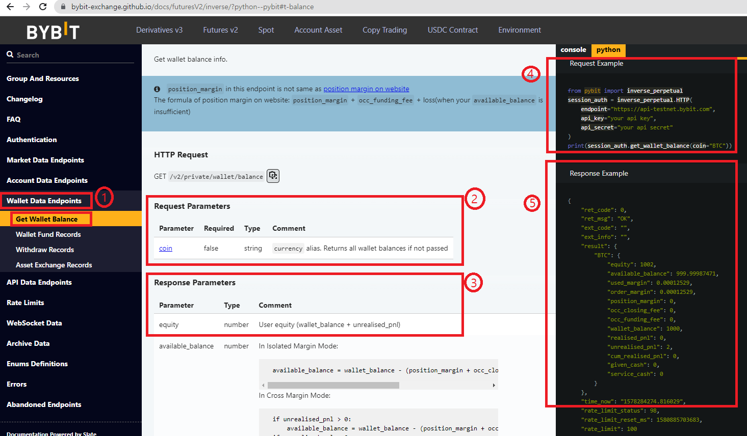Click the 'HTTP Request' heading
The height and width of the screenshot is (436, 747).
tap(181, 155)
